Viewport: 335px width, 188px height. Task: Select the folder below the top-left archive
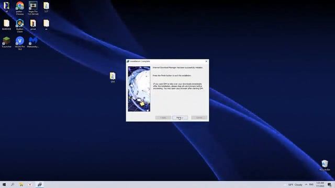(x=6, y=25)
